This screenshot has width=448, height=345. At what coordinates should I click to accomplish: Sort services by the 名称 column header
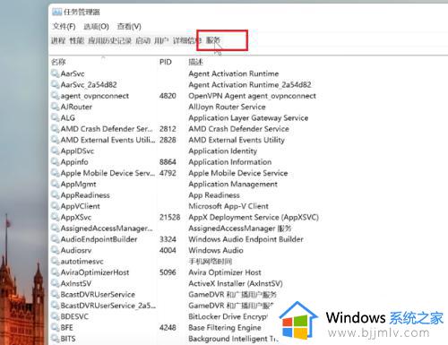(x=58, y=62)
